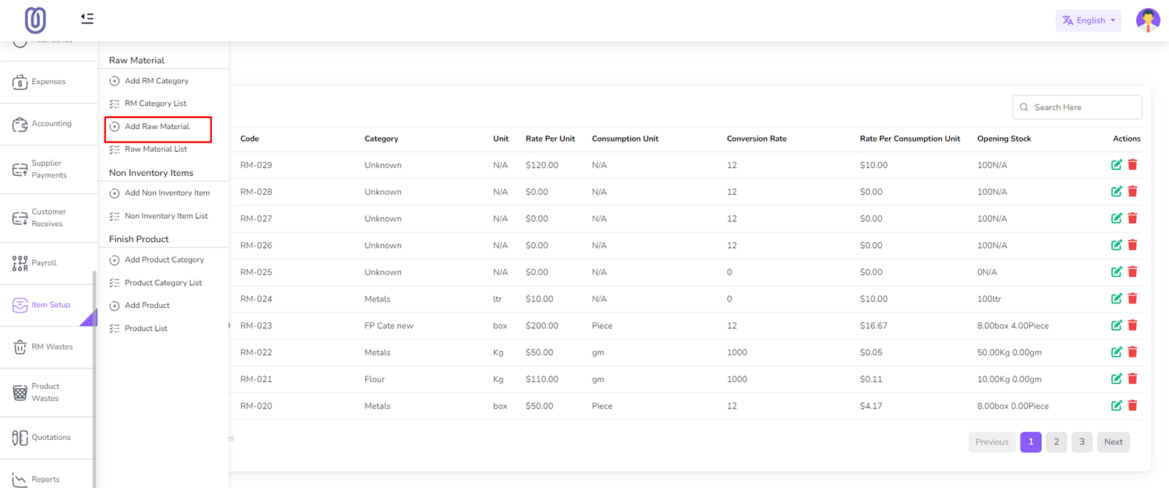This screenshot has width=1169, height=488.
Task: Click the edit icon for RM-029
Action: [1116, 165]
